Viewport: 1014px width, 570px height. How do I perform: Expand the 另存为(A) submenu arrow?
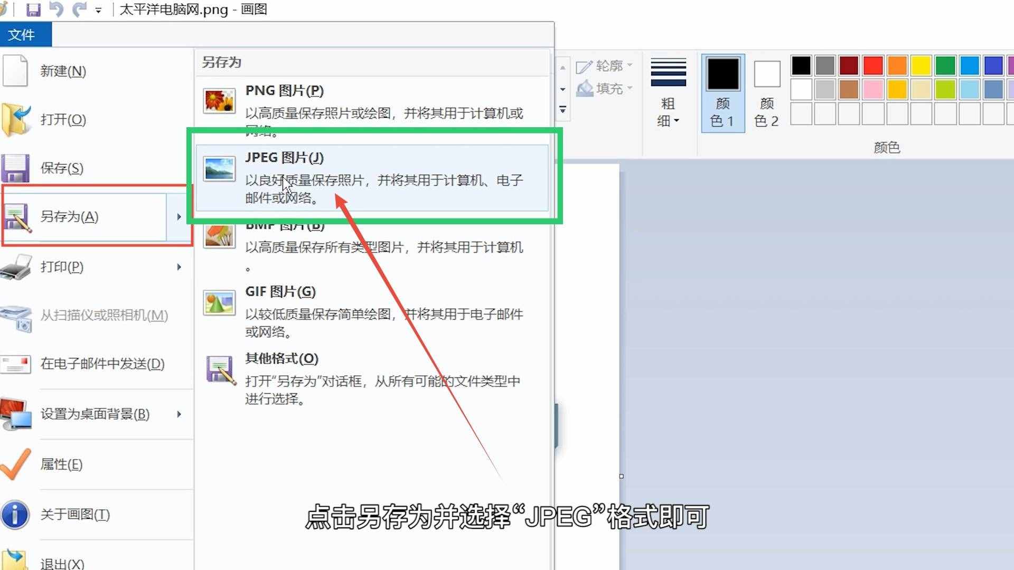pyautogui.click(x=179, y=217)
